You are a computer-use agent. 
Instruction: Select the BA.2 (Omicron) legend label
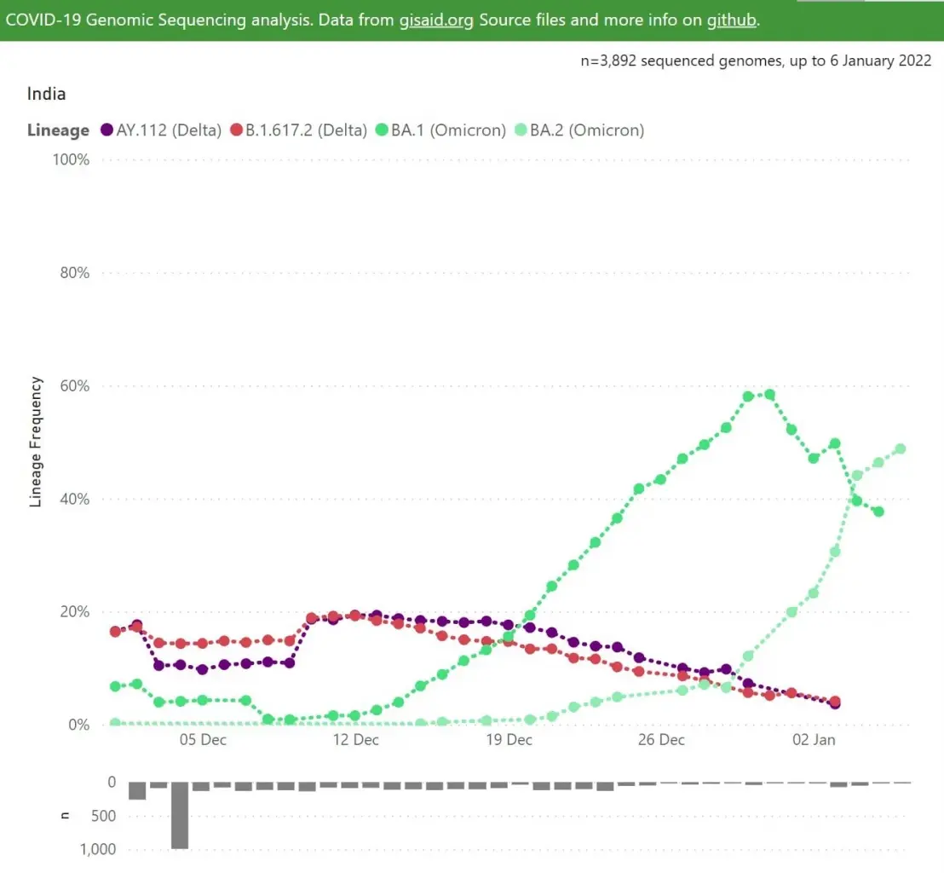tap(587, 130)
